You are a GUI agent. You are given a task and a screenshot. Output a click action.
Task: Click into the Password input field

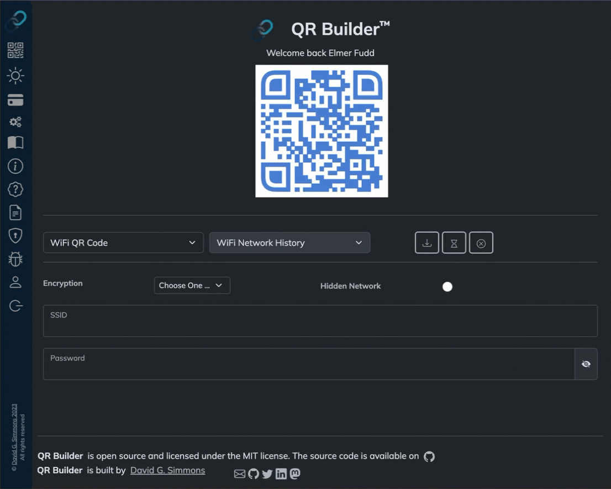pyautogui.click(x=309, y=364)
